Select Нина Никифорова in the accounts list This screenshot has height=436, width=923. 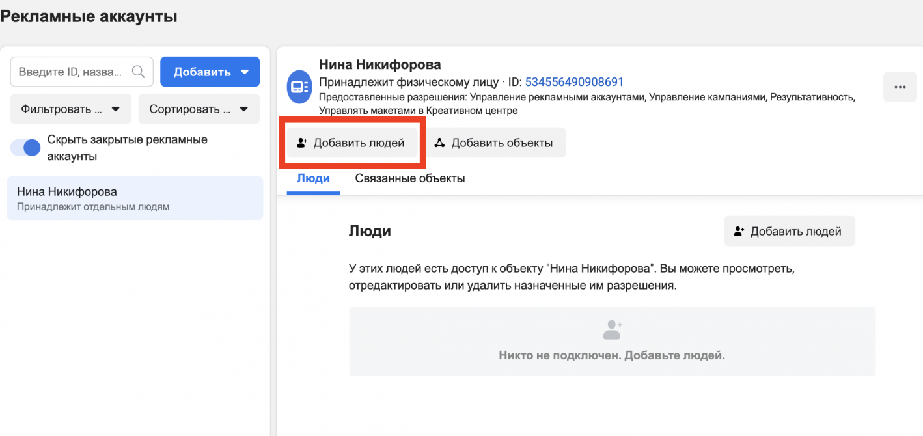pos(135,198)
